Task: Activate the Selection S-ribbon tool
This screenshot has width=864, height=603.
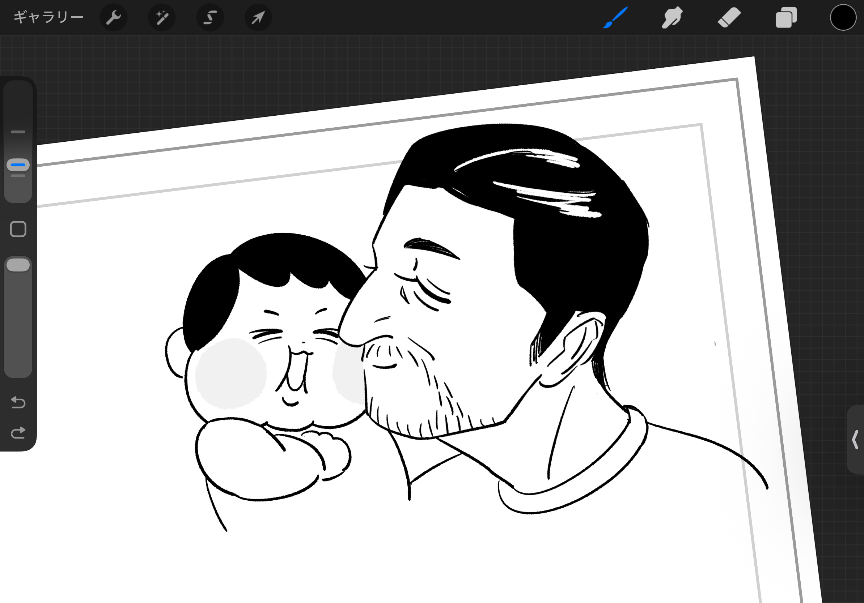Action: [x=210, y=17]
